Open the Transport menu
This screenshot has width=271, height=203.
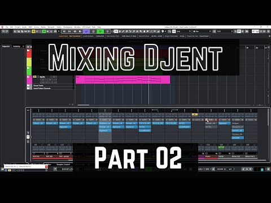coord(51,27)
